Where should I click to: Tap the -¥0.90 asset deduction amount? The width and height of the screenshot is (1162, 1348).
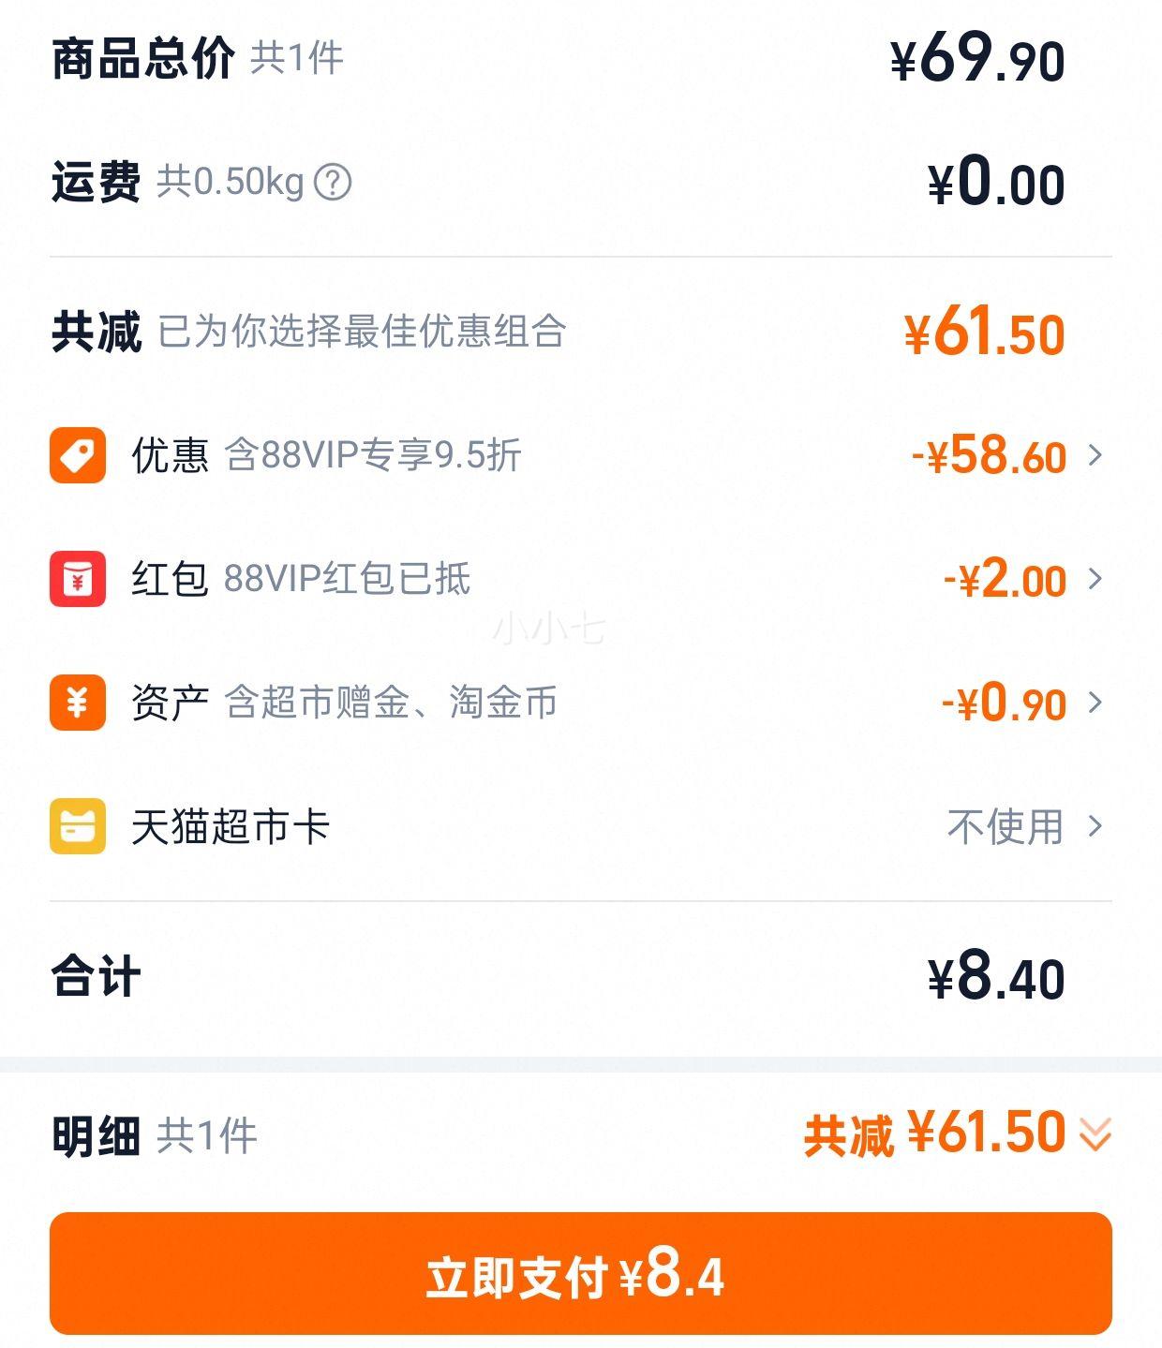(1004, 703)
